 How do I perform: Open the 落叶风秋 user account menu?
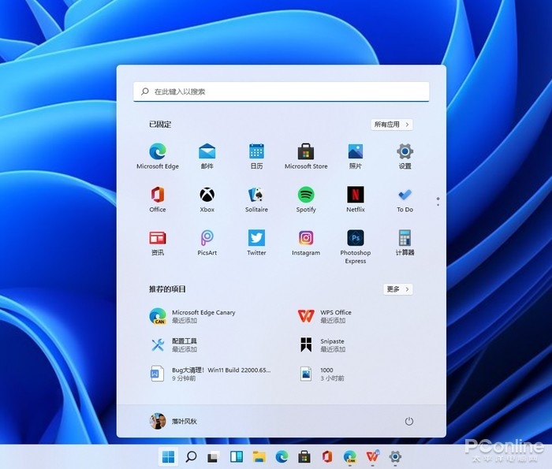[x=173, y=421]
